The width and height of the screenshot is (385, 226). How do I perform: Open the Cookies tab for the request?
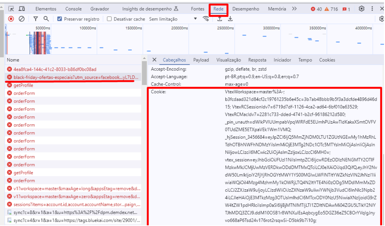point(327,60)
